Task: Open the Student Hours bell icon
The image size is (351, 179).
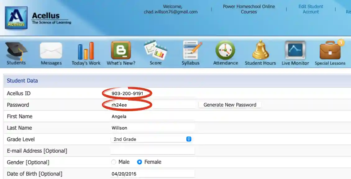Action: 260,50
